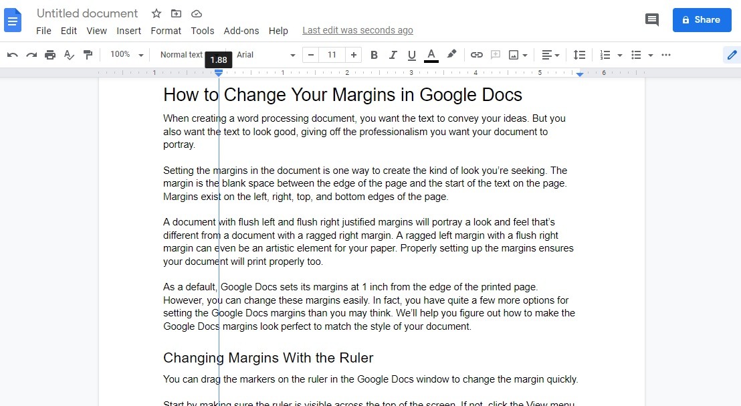Screen dimensions: 741x406
Task: Open the Format menu
Action: (x=166, y=31)
